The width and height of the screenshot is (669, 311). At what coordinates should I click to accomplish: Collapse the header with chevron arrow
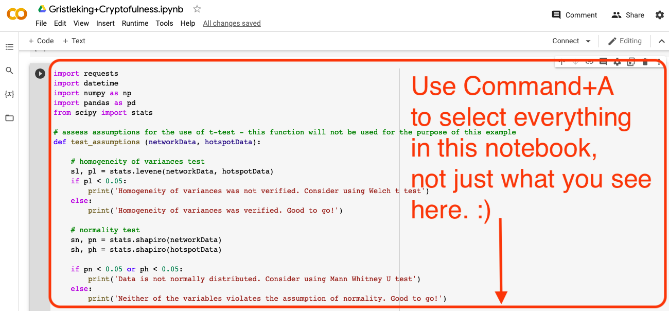coord(661,41)
